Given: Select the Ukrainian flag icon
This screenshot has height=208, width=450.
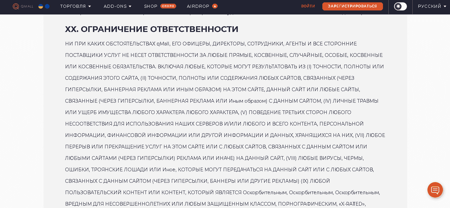Looking at the screenshot, I should pyautogui.click(x=41, y=6).
